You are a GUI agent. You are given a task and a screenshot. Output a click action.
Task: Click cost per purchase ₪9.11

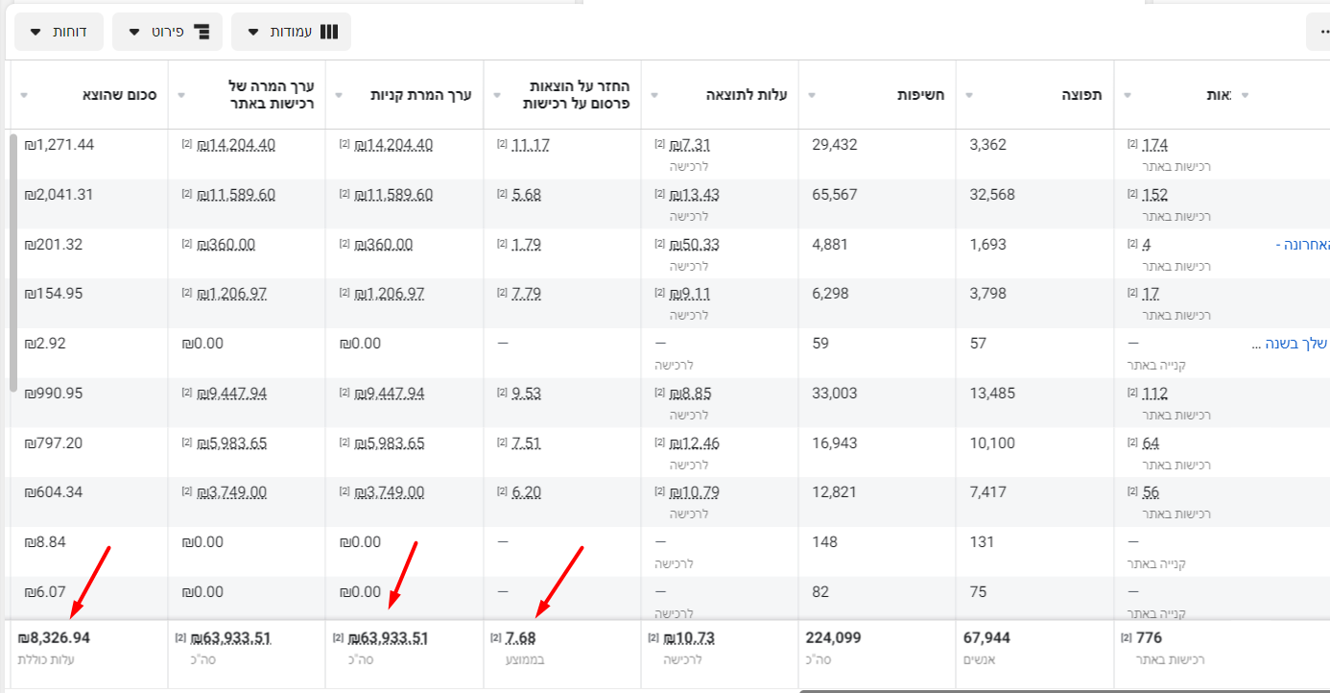click(x=690, y=293)
